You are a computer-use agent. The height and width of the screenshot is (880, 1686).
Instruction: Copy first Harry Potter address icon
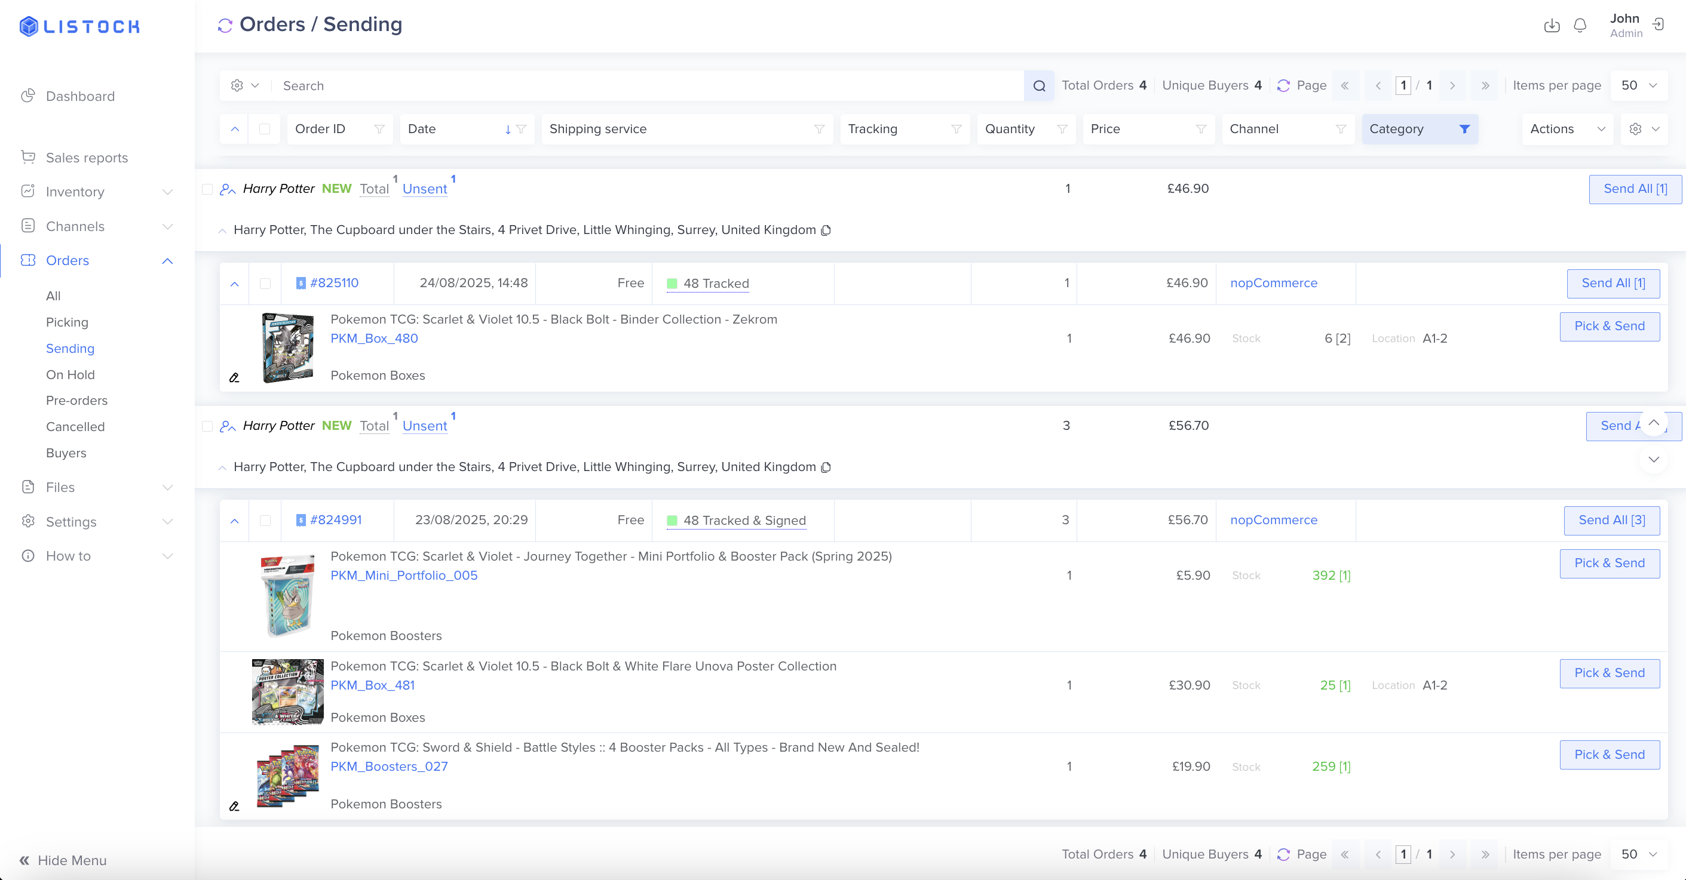[x=826, y=230]
